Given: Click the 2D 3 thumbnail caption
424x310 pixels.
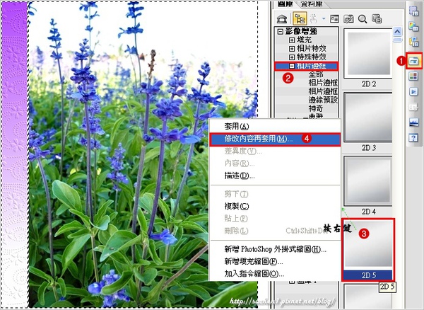Looking at the screenshot, I should [369, 148].
